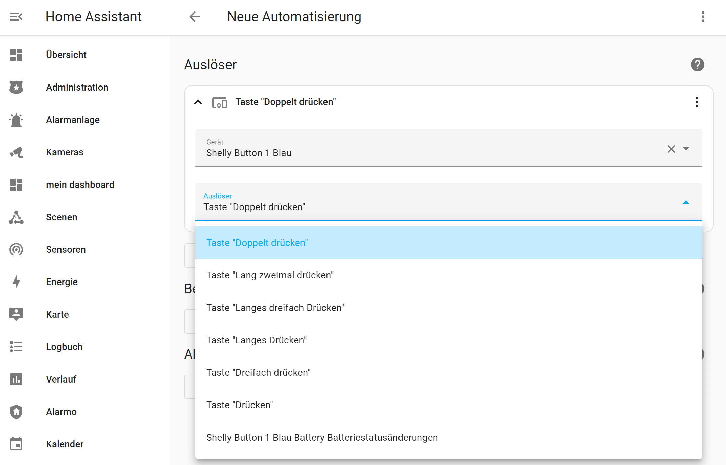The height and width of the screenshot is (465, 726).
Task: Open the top-right three-dot overflow menu
Action: click(703, 17)
